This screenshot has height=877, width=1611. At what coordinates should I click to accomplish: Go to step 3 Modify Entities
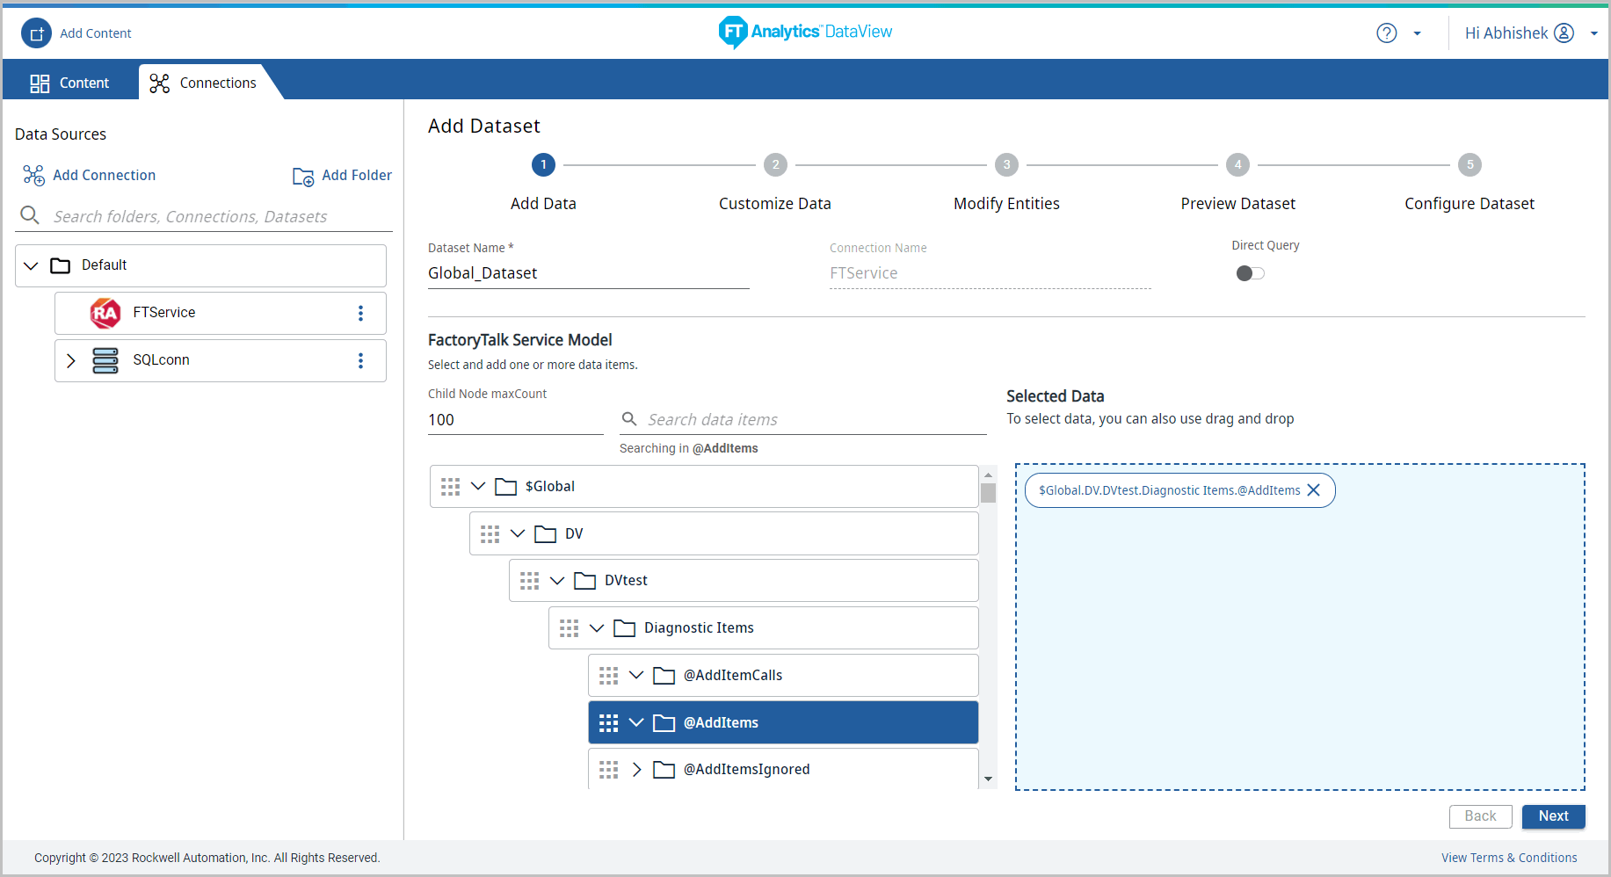1006,164
